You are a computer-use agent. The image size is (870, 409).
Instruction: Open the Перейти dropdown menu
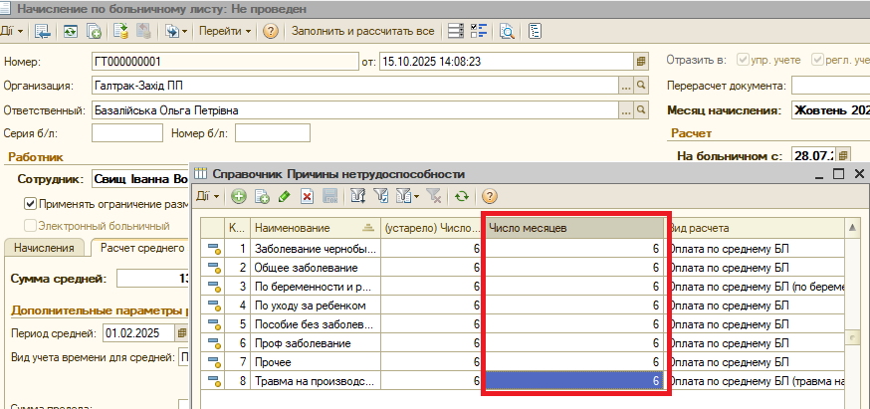(225, 31)
